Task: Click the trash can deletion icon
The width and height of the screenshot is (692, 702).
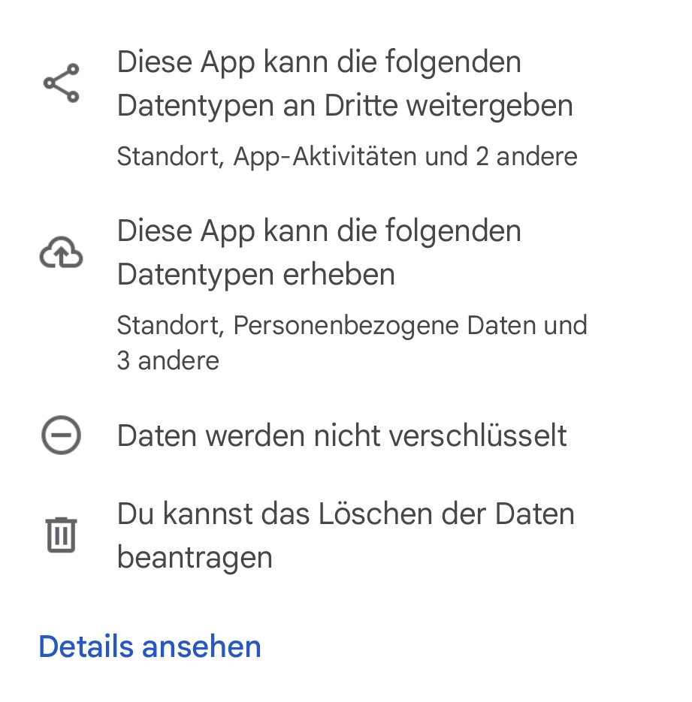Action: point(61,535)
